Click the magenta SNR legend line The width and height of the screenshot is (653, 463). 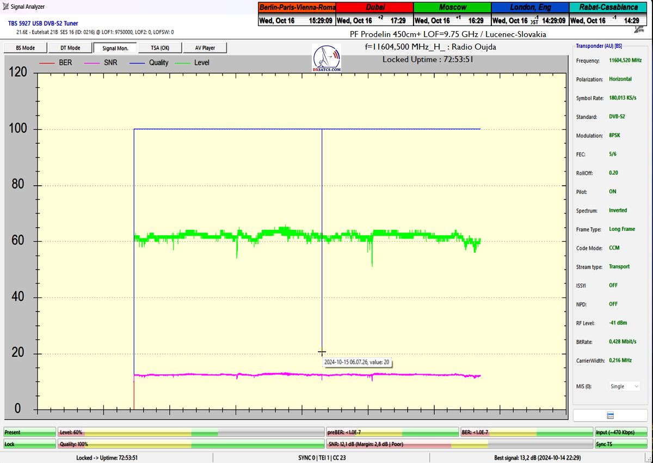pyautogui.click(x=92, y=63)
